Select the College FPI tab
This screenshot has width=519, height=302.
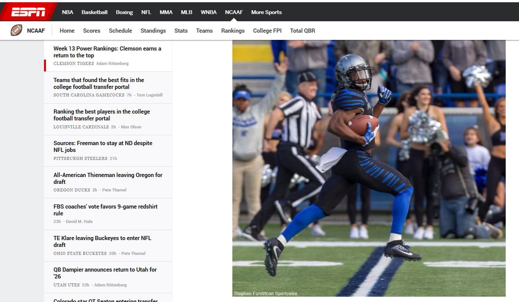[x=267, y=31]
